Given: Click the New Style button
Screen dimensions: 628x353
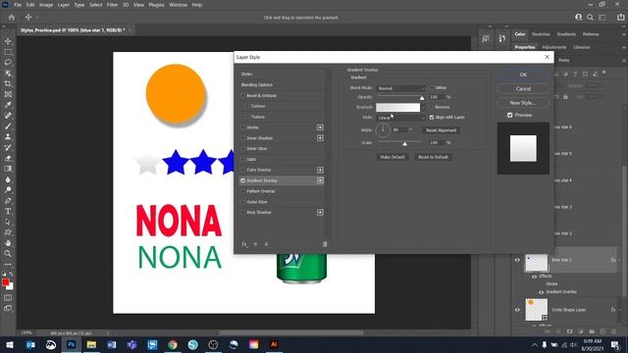Looking at the screenshot, I should click(523, 103).
